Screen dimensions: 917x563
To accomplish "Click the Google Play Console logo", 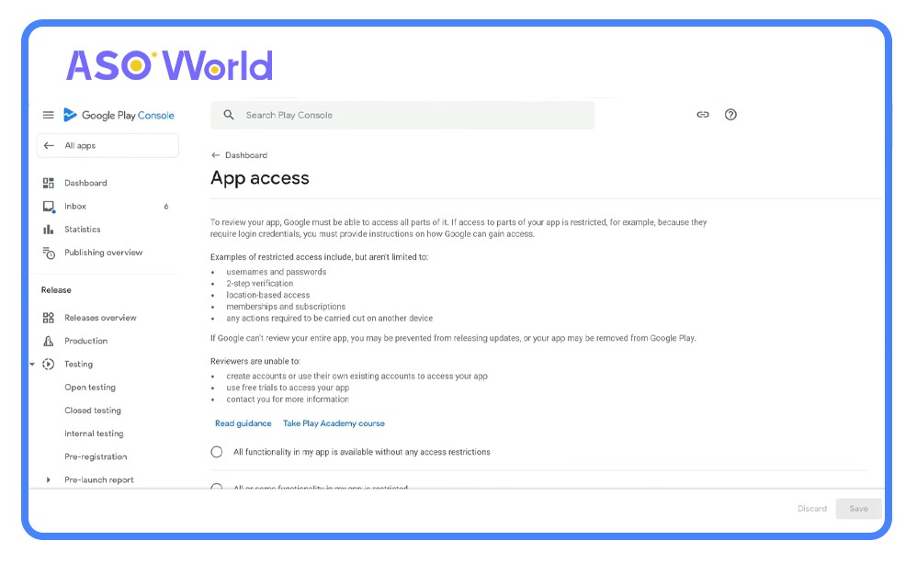I will 119,115.
